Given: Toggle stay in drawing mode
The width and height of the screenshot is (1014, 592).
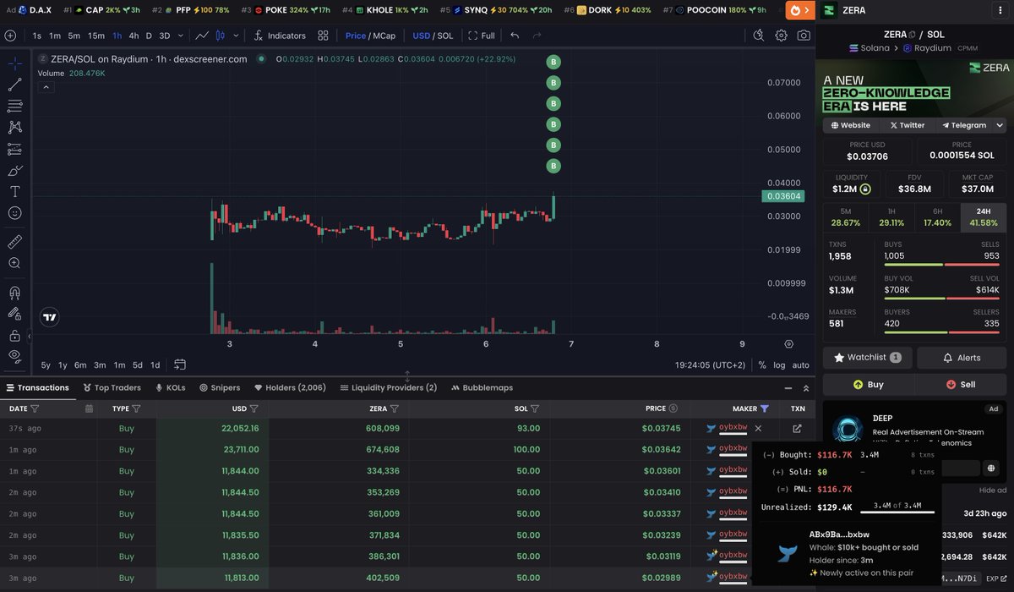Looking at the screenshot, I should (14, 314).
